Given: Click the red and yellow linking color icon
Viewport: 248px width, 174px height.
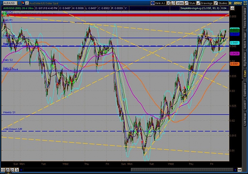Looking at the screenshot, I should pos(23,3).
